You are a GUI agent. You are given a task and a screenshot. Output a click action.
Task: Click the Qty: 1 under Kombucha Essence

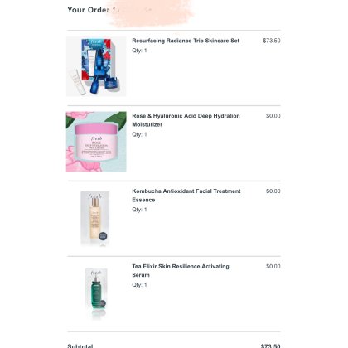coord(139,210)
